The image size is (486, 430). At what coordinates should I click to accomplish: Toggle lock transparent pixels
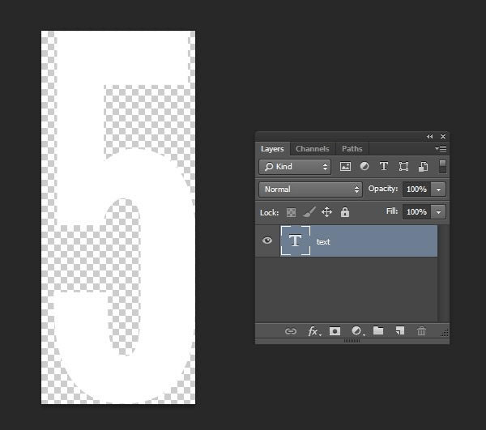(291, 212)
